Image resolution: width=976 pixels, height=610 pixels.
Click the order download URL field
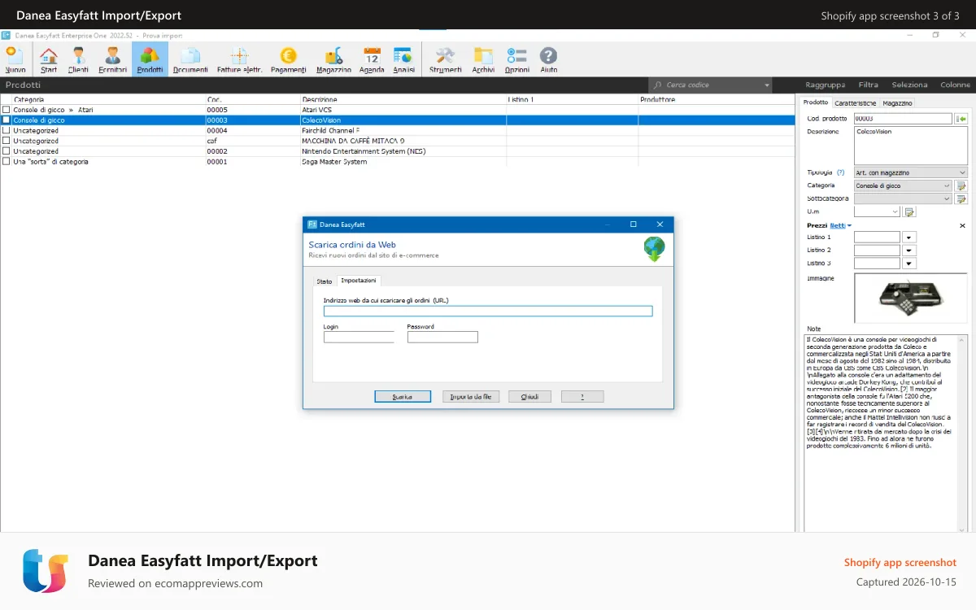(x=488, y=311)
